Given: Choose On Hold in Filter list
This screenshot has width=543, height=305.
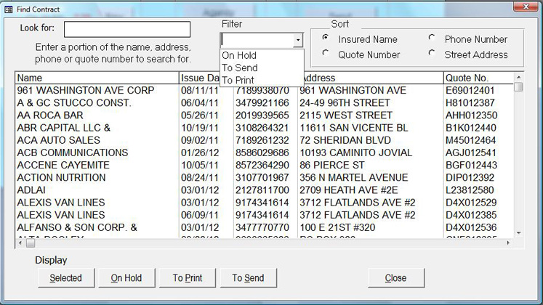Looking at the screenshot, I should [x=262, y=55].
